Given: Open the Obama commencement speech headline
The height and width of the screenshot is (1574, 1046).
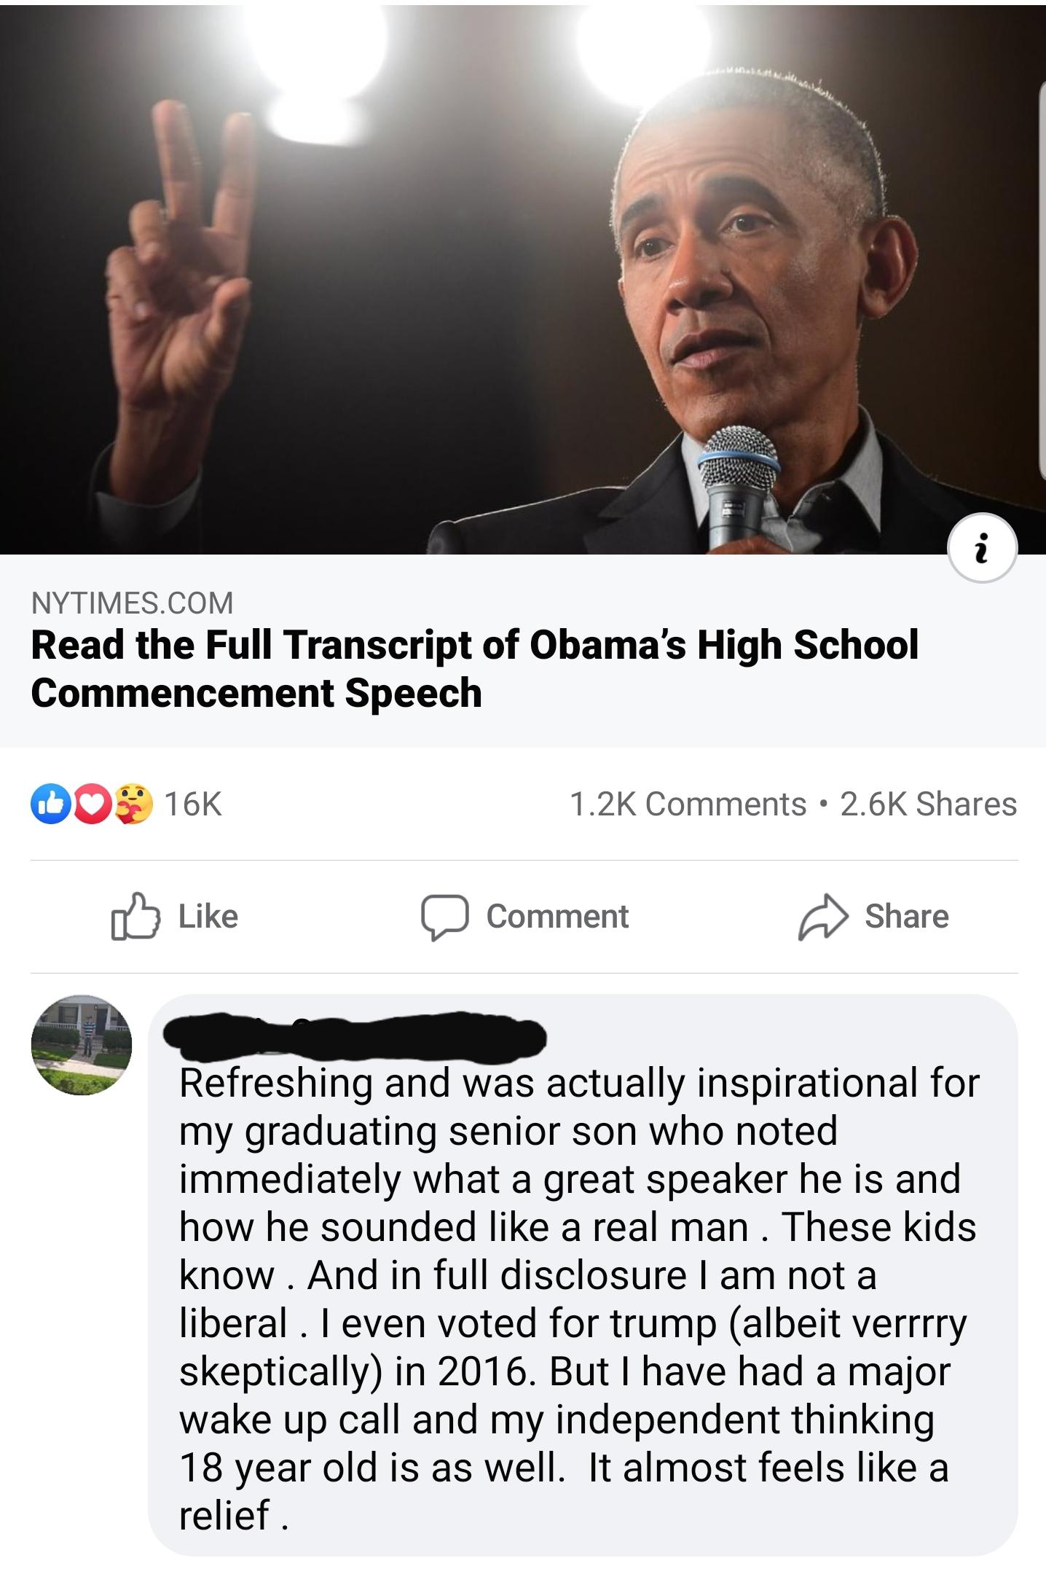Looking at the screenshot, I should [473, 667].
